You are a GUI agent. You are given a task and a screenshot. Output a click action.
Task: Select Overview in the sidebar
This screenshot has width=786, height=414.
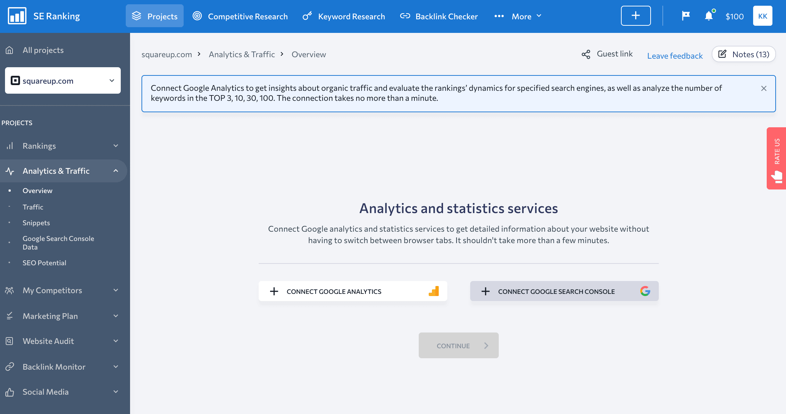point(38,191)
